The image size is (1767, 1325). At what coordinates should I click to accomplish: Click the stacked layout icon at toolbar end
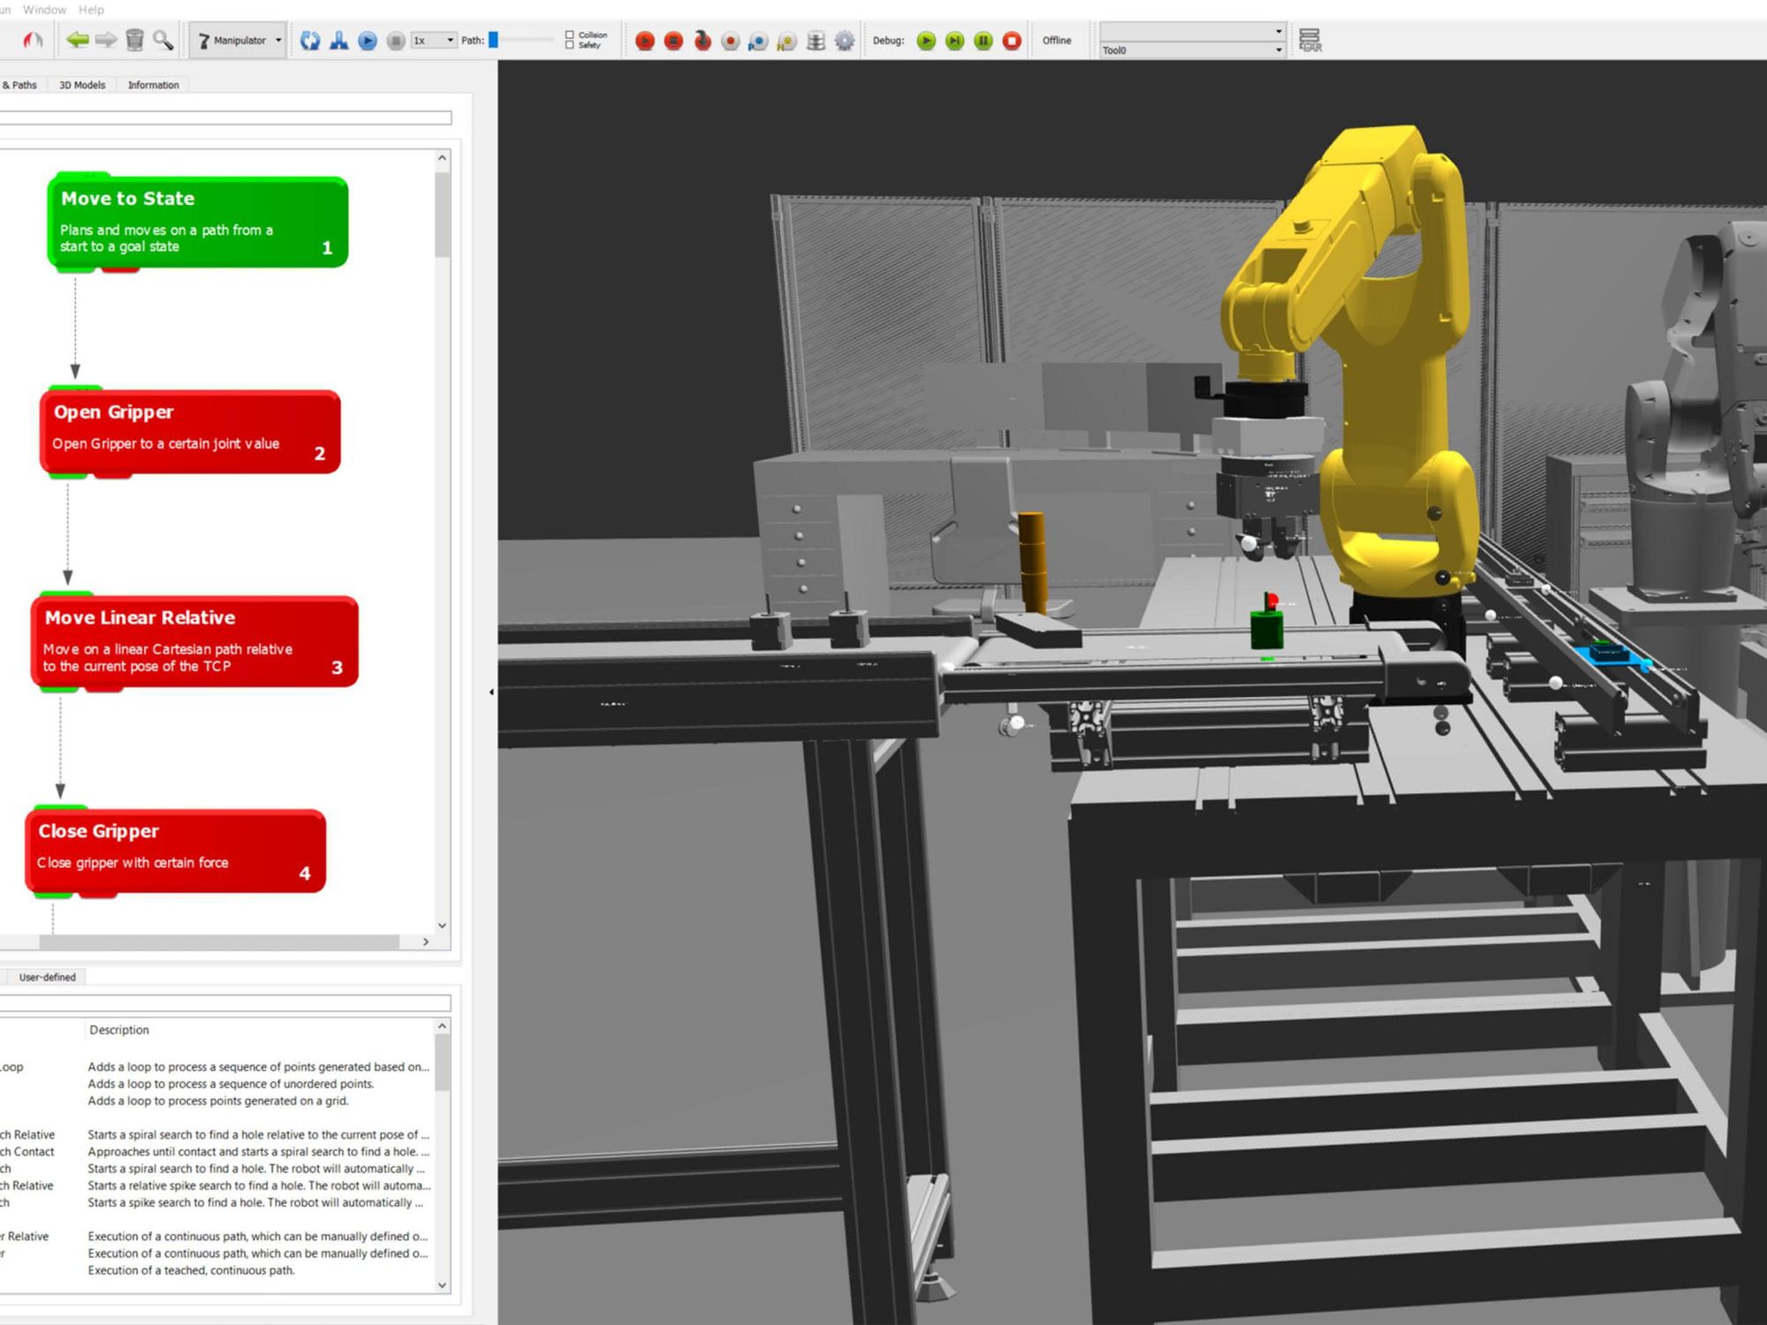coord(1309,40)
